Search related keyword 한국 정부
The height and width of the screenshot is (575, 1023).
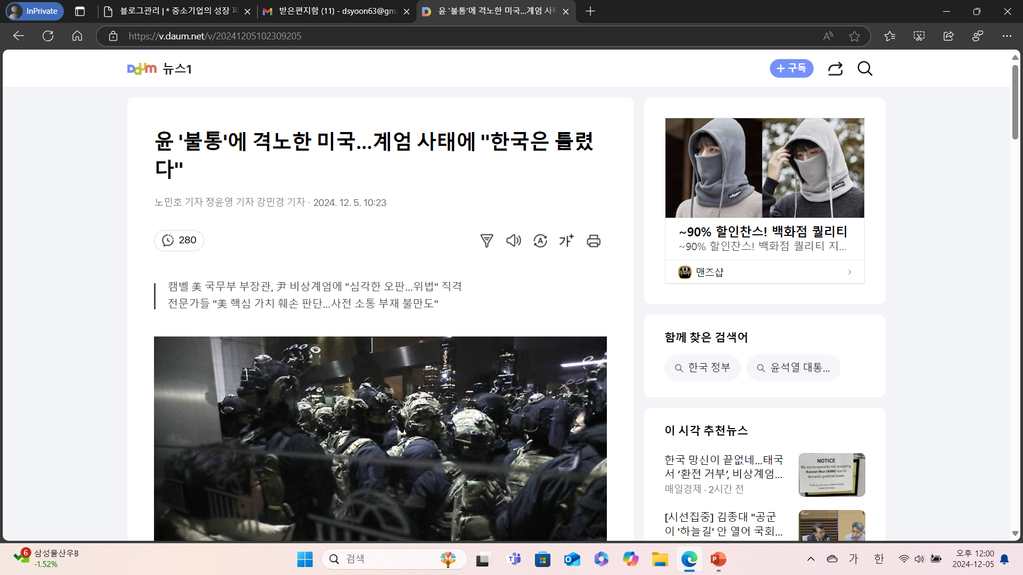(703, 368)
